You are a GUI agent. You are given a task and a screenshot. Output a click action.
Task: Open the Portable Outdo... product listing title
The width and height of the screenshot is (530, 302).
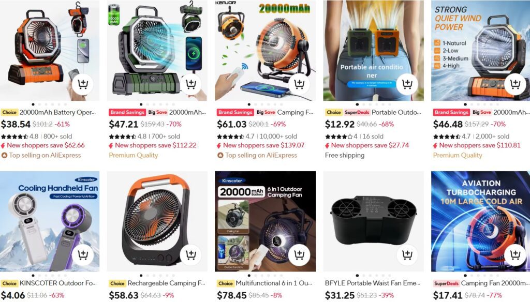point(396,112)
